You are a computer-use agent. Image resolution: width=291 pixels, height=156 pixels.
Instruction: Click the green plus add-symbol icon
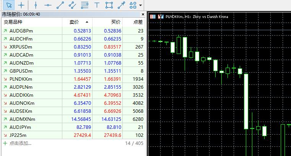point(5,143)
